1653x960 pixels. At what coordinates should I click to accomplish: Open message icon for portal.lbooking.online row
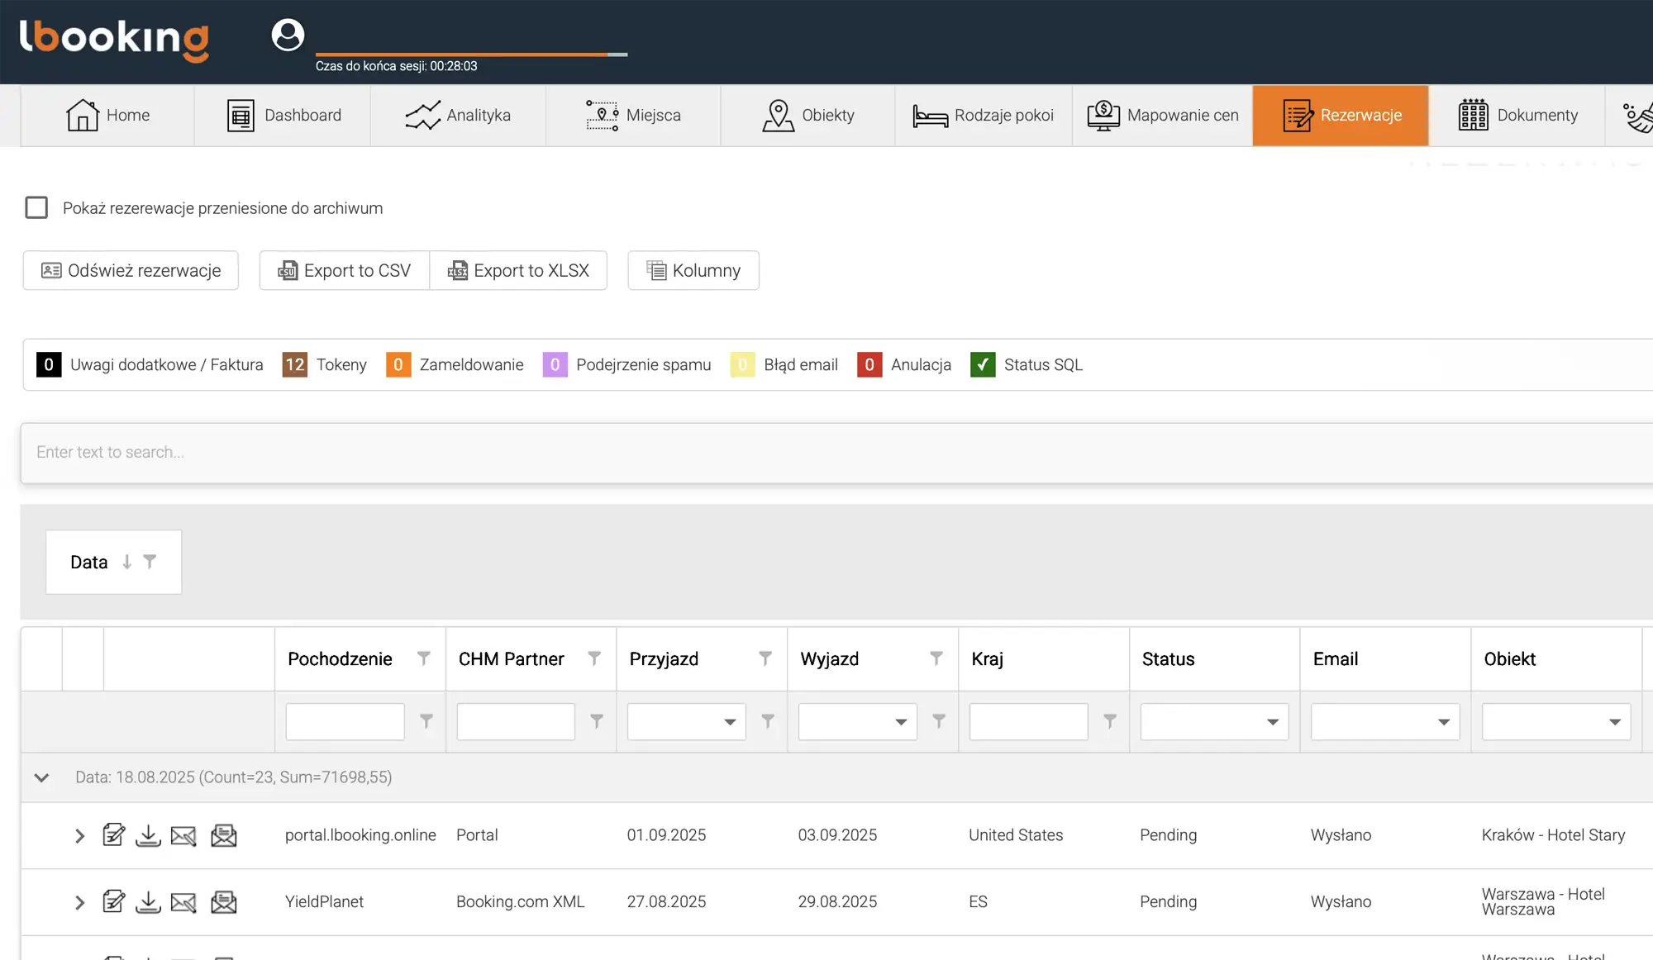click(x=223, y=835)
